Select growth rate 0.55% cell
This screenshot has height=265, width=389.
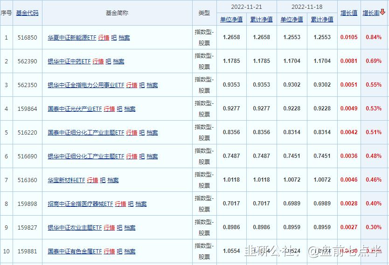(x=374, y=85)
